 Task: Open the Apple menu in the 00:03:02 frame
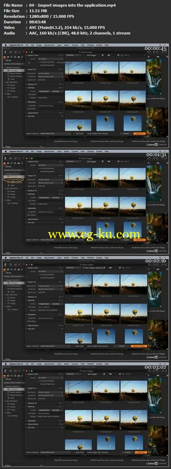6,364
